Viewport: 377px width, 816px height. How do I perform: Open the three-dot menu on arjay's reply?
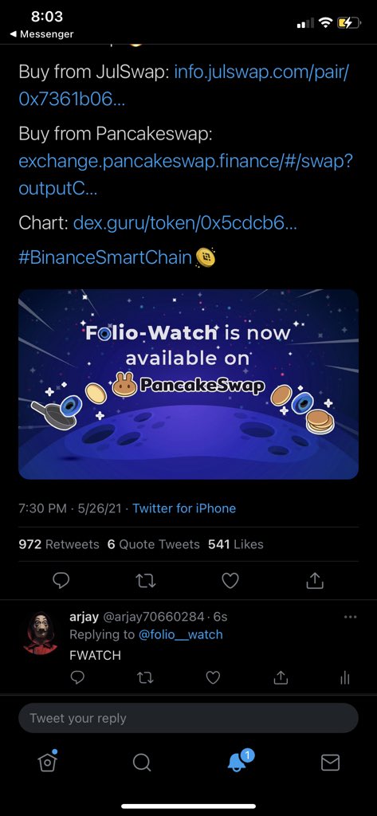[x=351, y=618]
